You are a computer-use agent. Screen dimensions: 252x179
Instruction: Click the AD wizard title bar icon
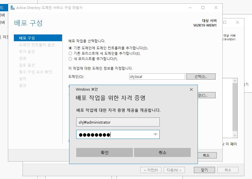coord(12,8)
